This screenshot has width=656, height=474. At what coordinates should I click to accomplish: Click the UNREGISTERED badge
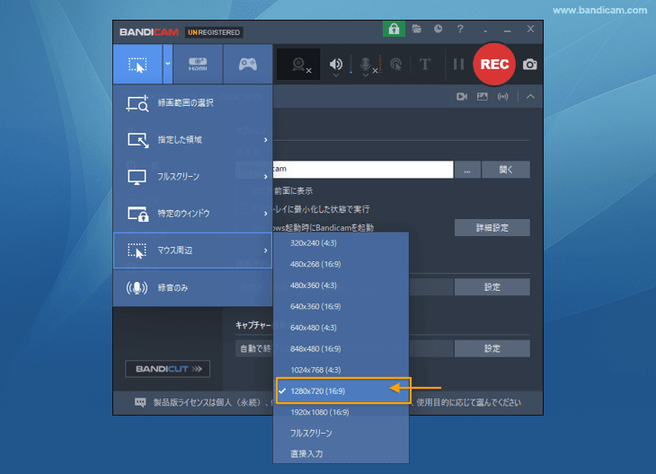click(x=214, y=32)
